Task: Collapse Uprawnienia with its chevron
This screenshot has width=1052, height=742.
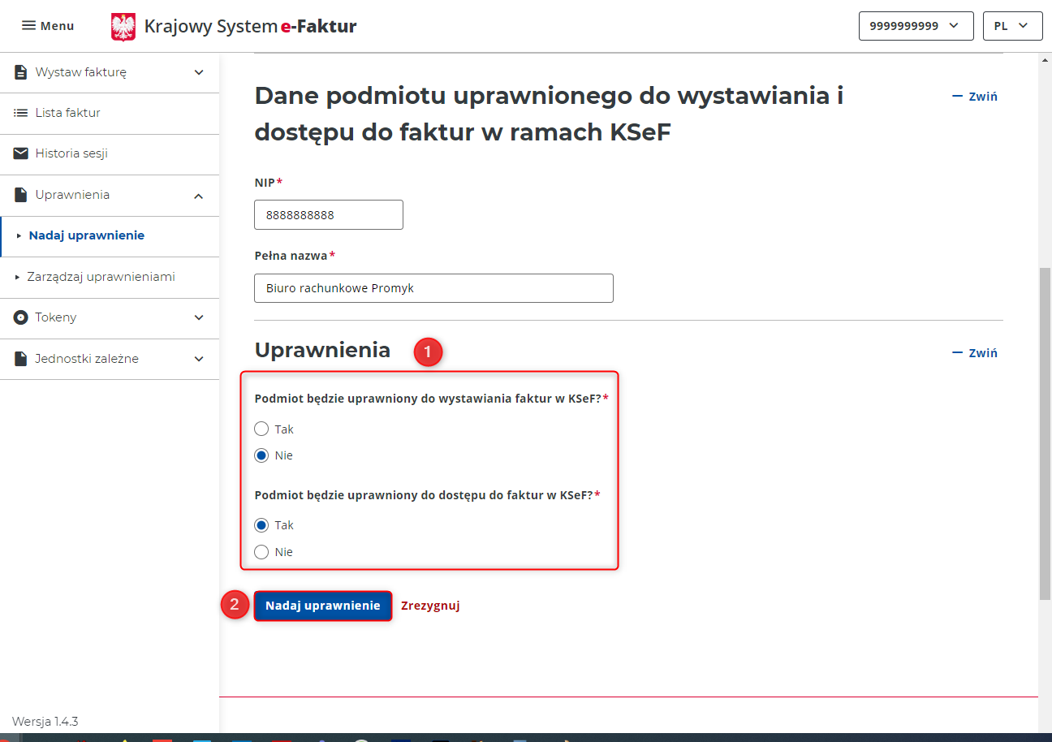Action: 199,196
